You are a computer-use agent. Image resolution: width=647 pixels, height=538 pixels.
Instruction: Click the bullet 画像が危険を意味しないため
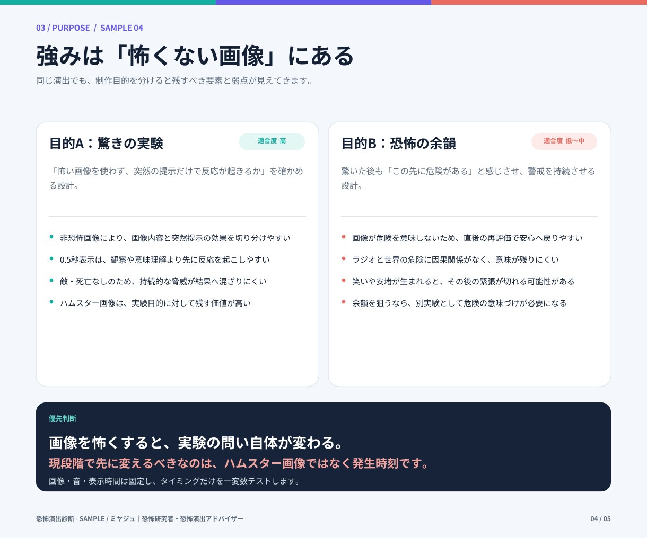(x=467, y=238)
